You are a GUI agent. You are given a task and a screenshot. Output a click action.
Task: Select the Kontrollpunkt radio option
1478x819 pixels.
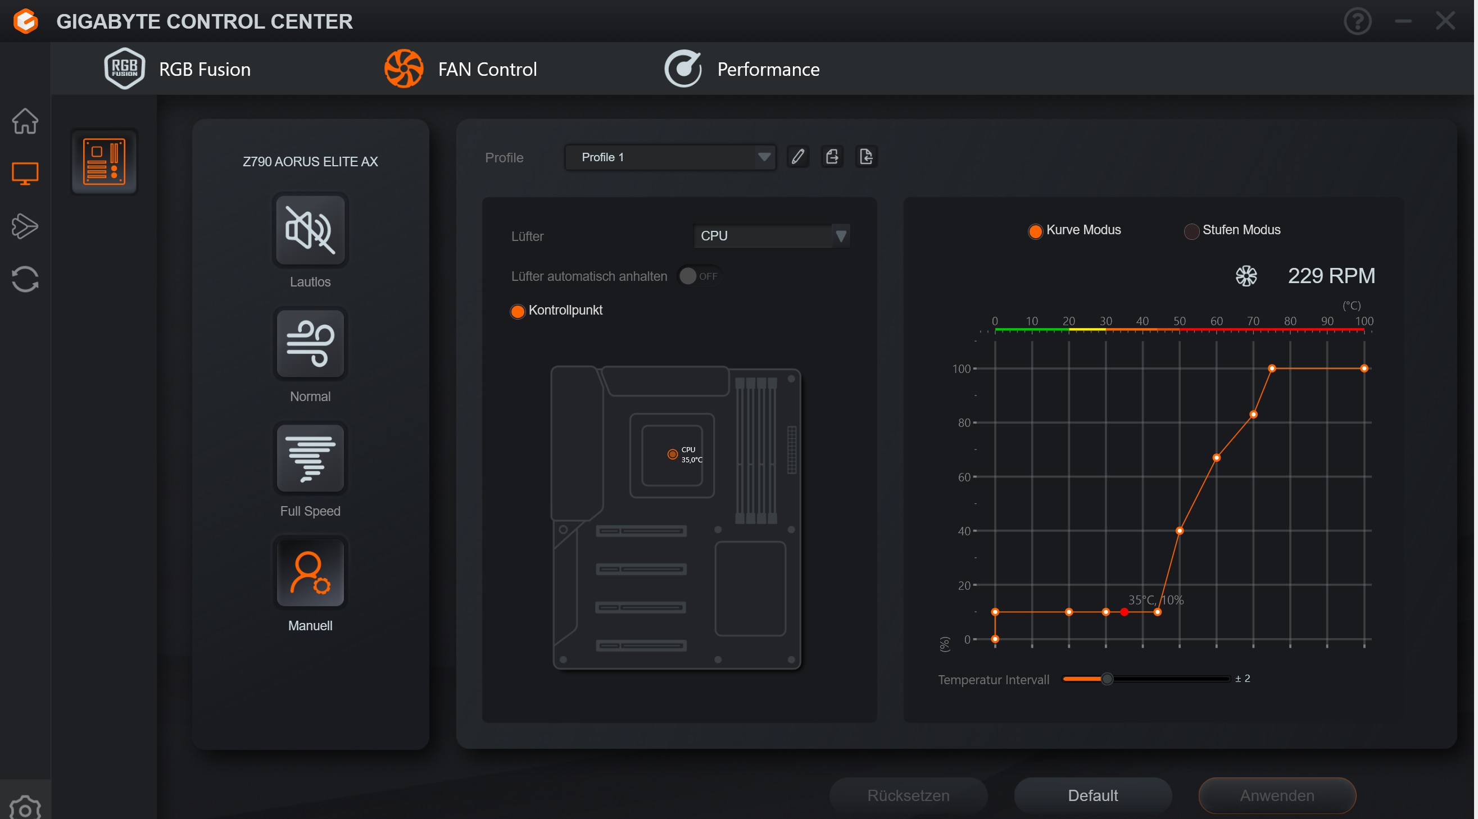click(517, 311)
